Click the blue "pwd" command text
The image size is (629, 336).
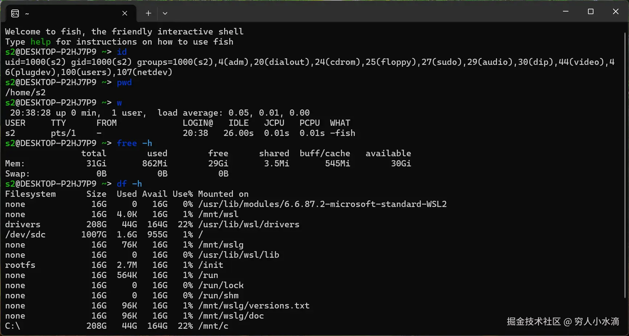coord(124,82)
